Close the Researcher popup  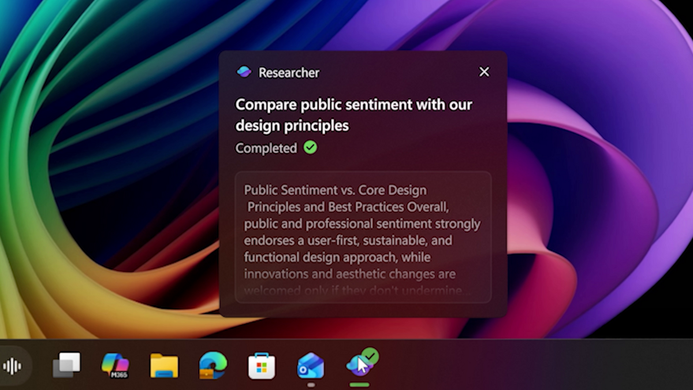click(484, 72)
